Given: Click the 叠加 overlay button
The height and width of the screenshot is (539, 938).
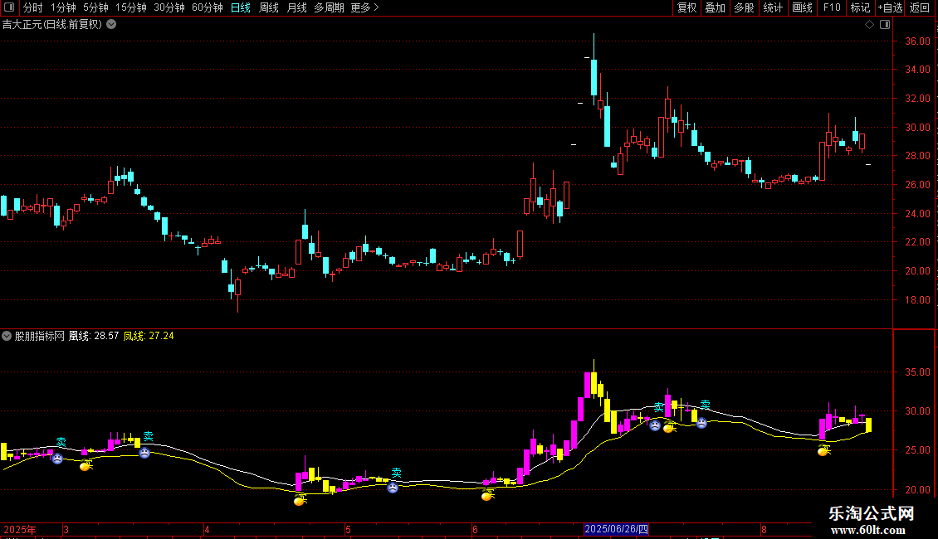Looking at the screenshot, I should [716, 7].
